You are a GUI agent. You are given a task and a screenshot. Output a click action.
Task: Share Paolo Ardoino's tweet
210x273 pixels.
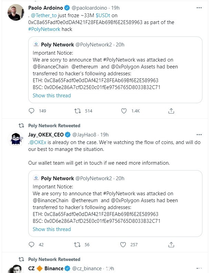[x=171, y=111]
